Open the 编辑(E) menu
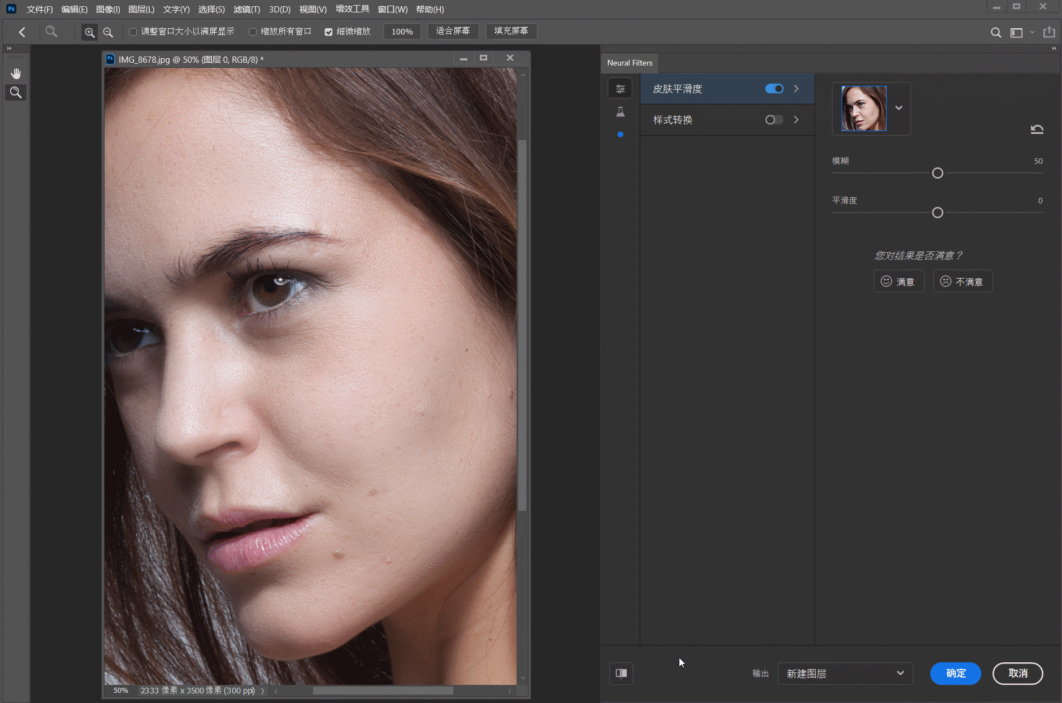Viewport: 1062px width, 703px height. coord(74,10)
